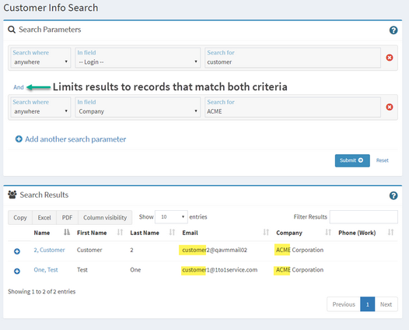The height and width of the screenshot is (330, 409).
Task: Open Column visibility options
Action: (x=105, y=217)
